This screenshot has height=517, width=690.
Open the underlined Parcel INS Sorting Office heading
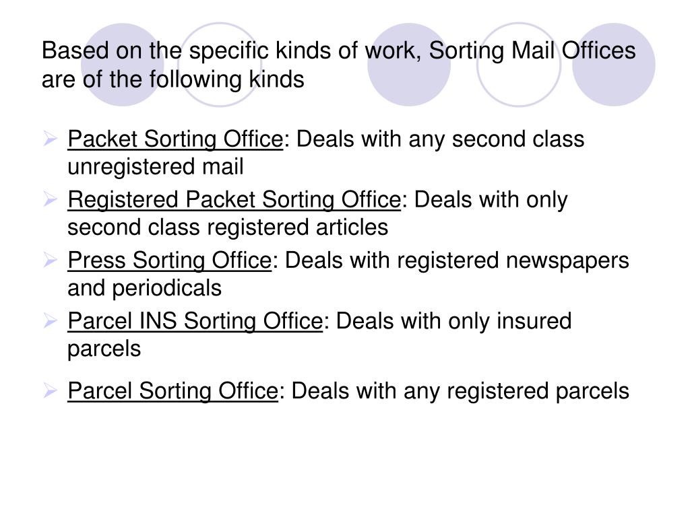(195, 322)
